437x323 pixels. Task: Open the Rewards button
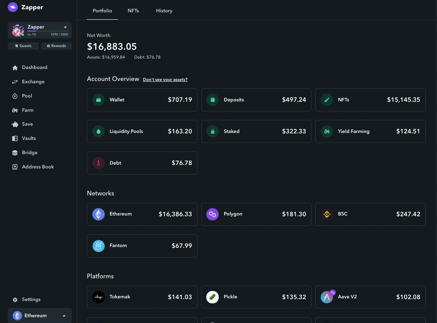coord(56,46)
